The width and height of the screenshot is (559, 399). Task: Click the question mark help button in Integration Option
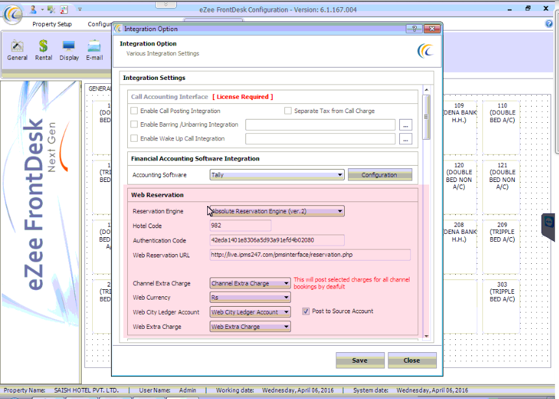click(414, 29)
